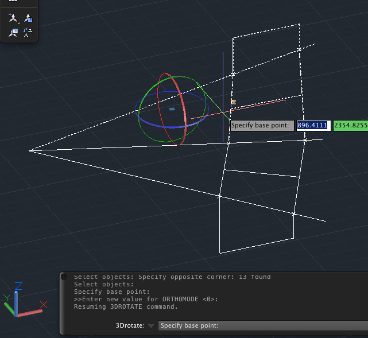
Task: Click the command line Specify base point field
Action: pyautogui.click(x=263, y=325)
